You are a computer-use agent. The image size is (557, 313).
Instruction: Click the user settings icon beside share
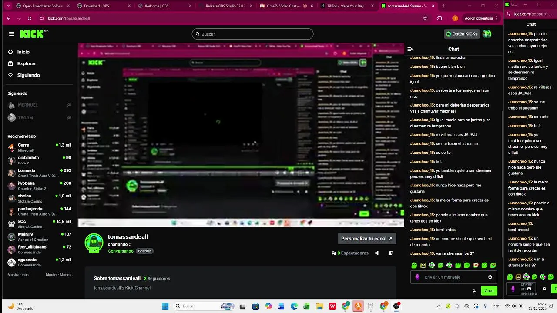coord(390,253)
